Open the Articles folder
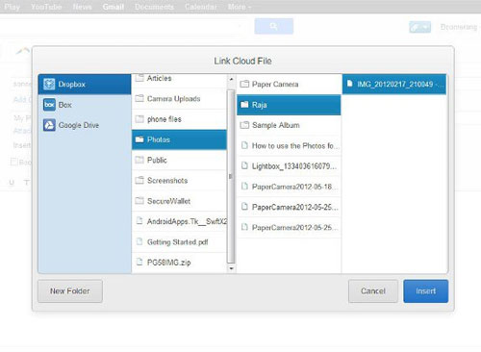The width and height of the screenshot is (481, 352). point(179,81)
